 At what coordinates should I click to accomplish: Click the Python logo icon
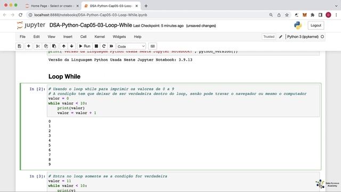[298, 25]
